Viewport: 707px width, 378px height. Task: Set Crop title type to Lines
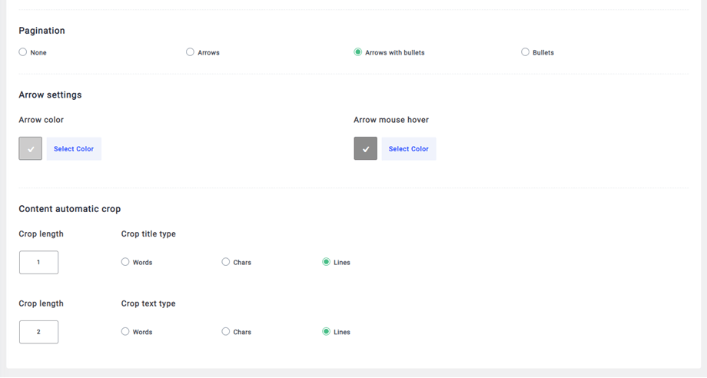(327, 262)
